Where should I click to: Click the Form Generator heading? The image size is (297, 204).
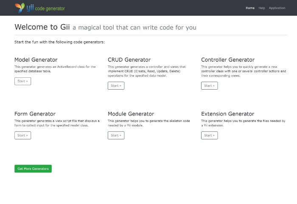(x=35, y=114)
